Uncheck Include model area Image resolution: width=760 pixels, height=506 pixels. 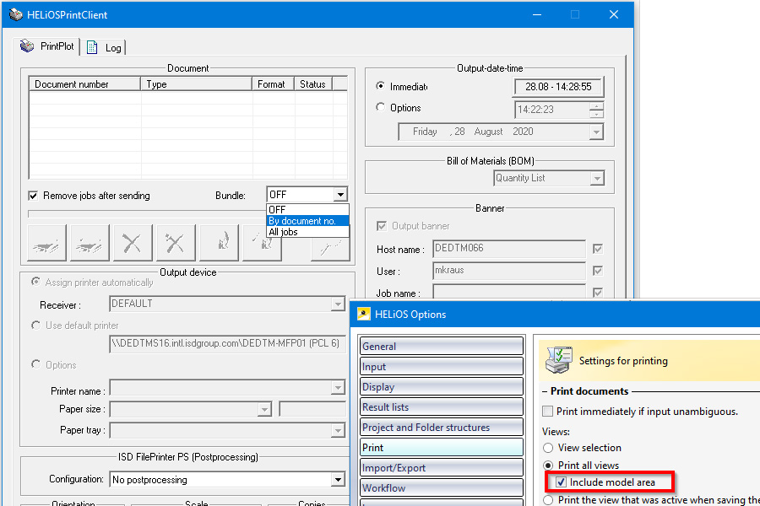click(561, 482)
